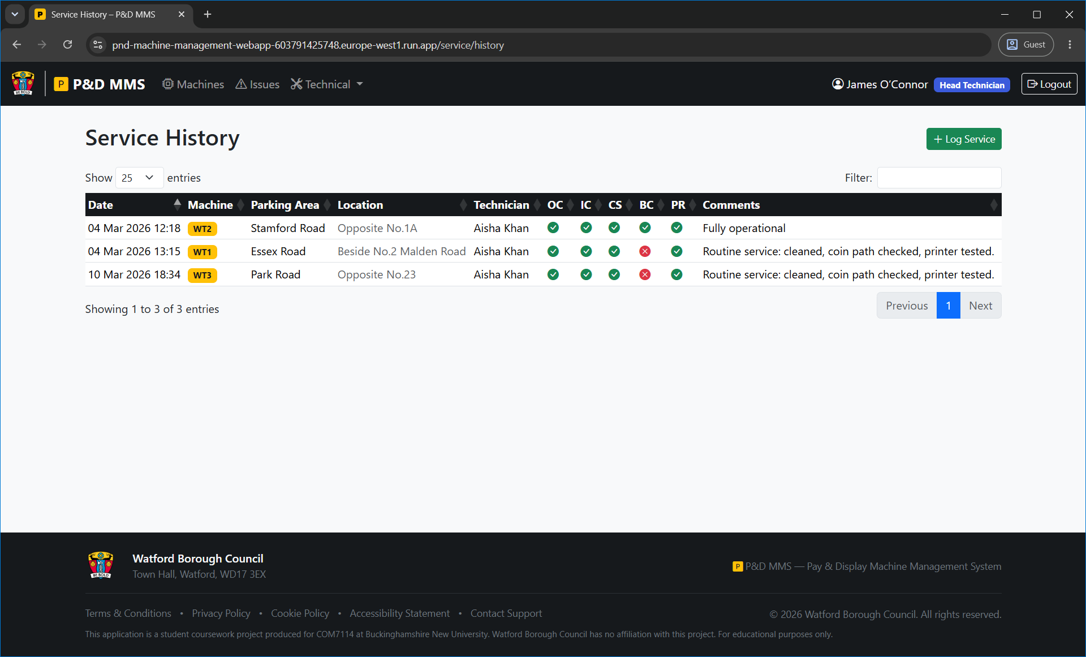Sort table by Parking Area column
This screenshot has height=657, width=1086.
coord(291,205)
